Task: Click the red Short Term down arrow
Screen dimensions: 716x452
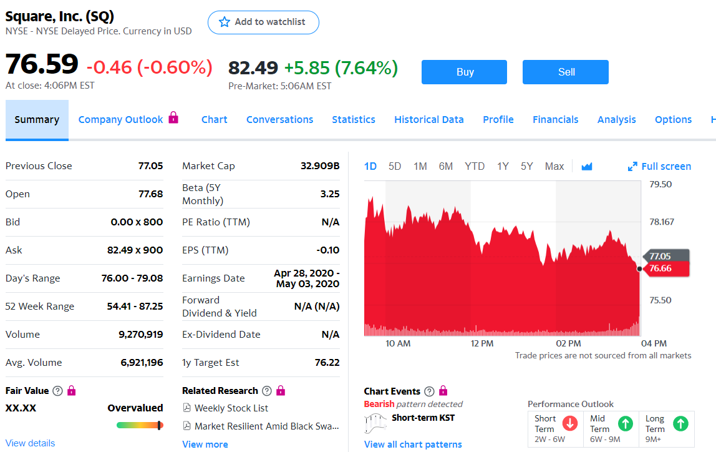Action: 570,424
